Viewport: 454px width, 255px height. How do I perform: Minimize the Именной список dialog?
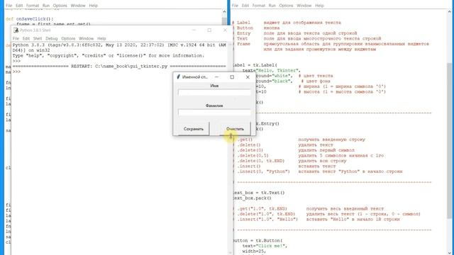click(216, 77)
